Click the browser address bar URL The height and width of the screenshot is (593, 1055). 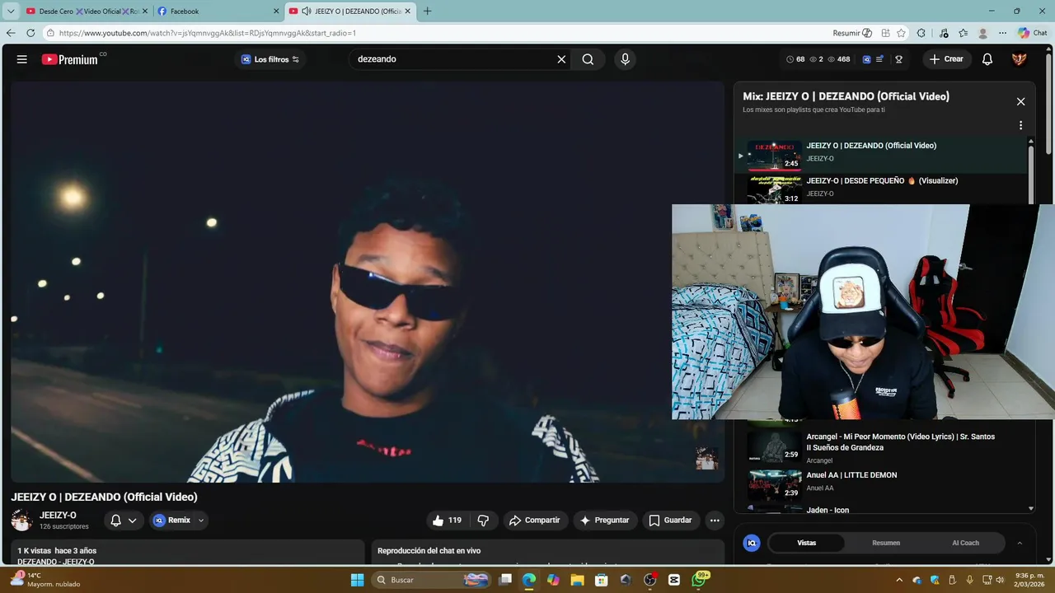[x=208, y=33]
